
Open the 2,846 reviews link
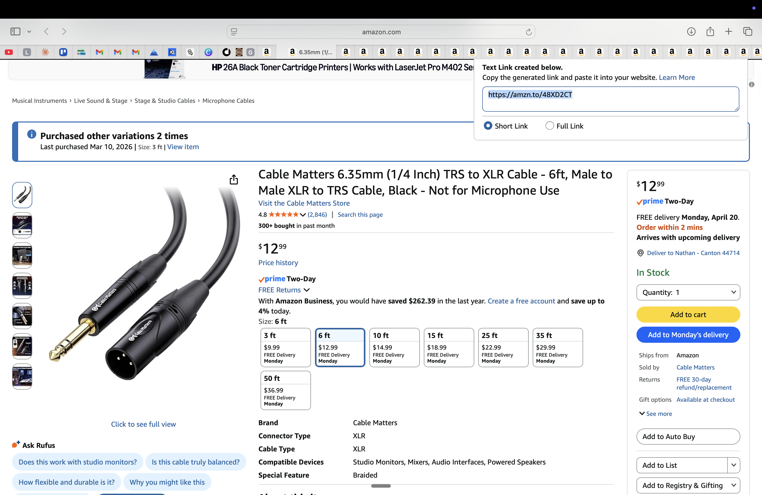pos(317,214)
